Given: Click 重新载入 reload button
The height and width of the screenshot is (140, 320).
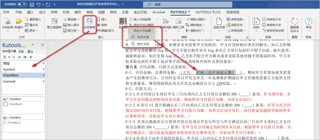Looking at the screenshot, I should [x=33, y=19].
